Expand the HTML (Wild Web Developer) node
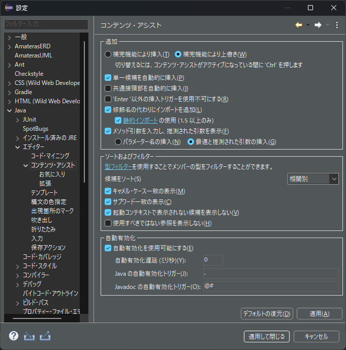This screenshot has width=346, height=350. click(9, 102)
